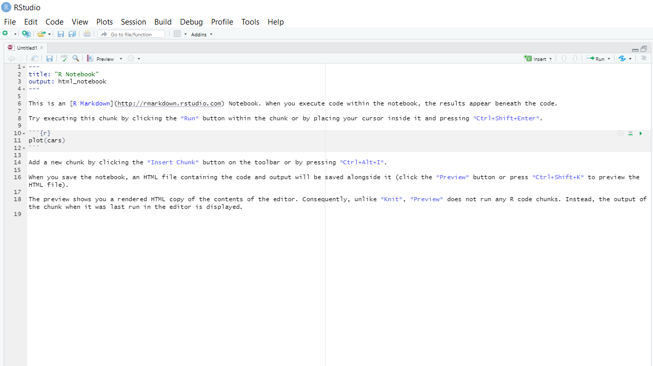653x366 pixels.
Task: Switch to the Untitled1 tab
Action: pos(27,48)
